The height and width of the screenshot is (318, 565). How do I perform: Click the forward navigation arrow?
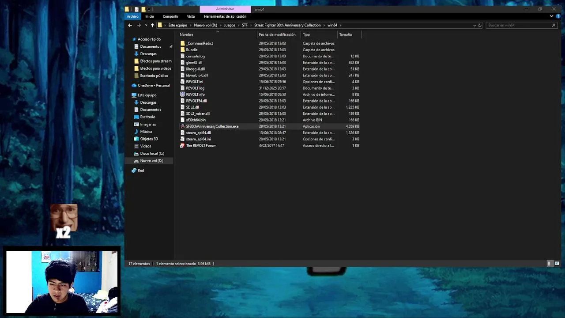pyautogui.click(x=139, y=25)
